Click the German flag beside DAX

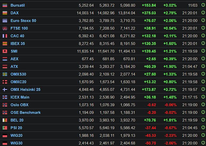click(x=5, y=13)
